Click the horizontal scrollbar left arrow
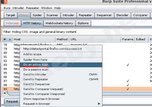The image size is (152, 107). [5, 93]
